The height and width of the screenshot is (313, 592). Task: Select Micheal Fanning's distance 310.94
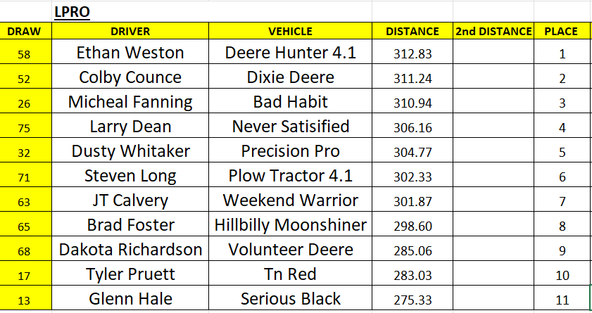(x=412, y=103)
